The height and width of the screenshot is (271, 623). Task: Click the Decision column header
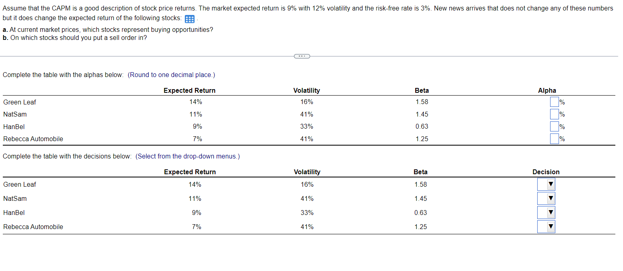pos(546,172)
